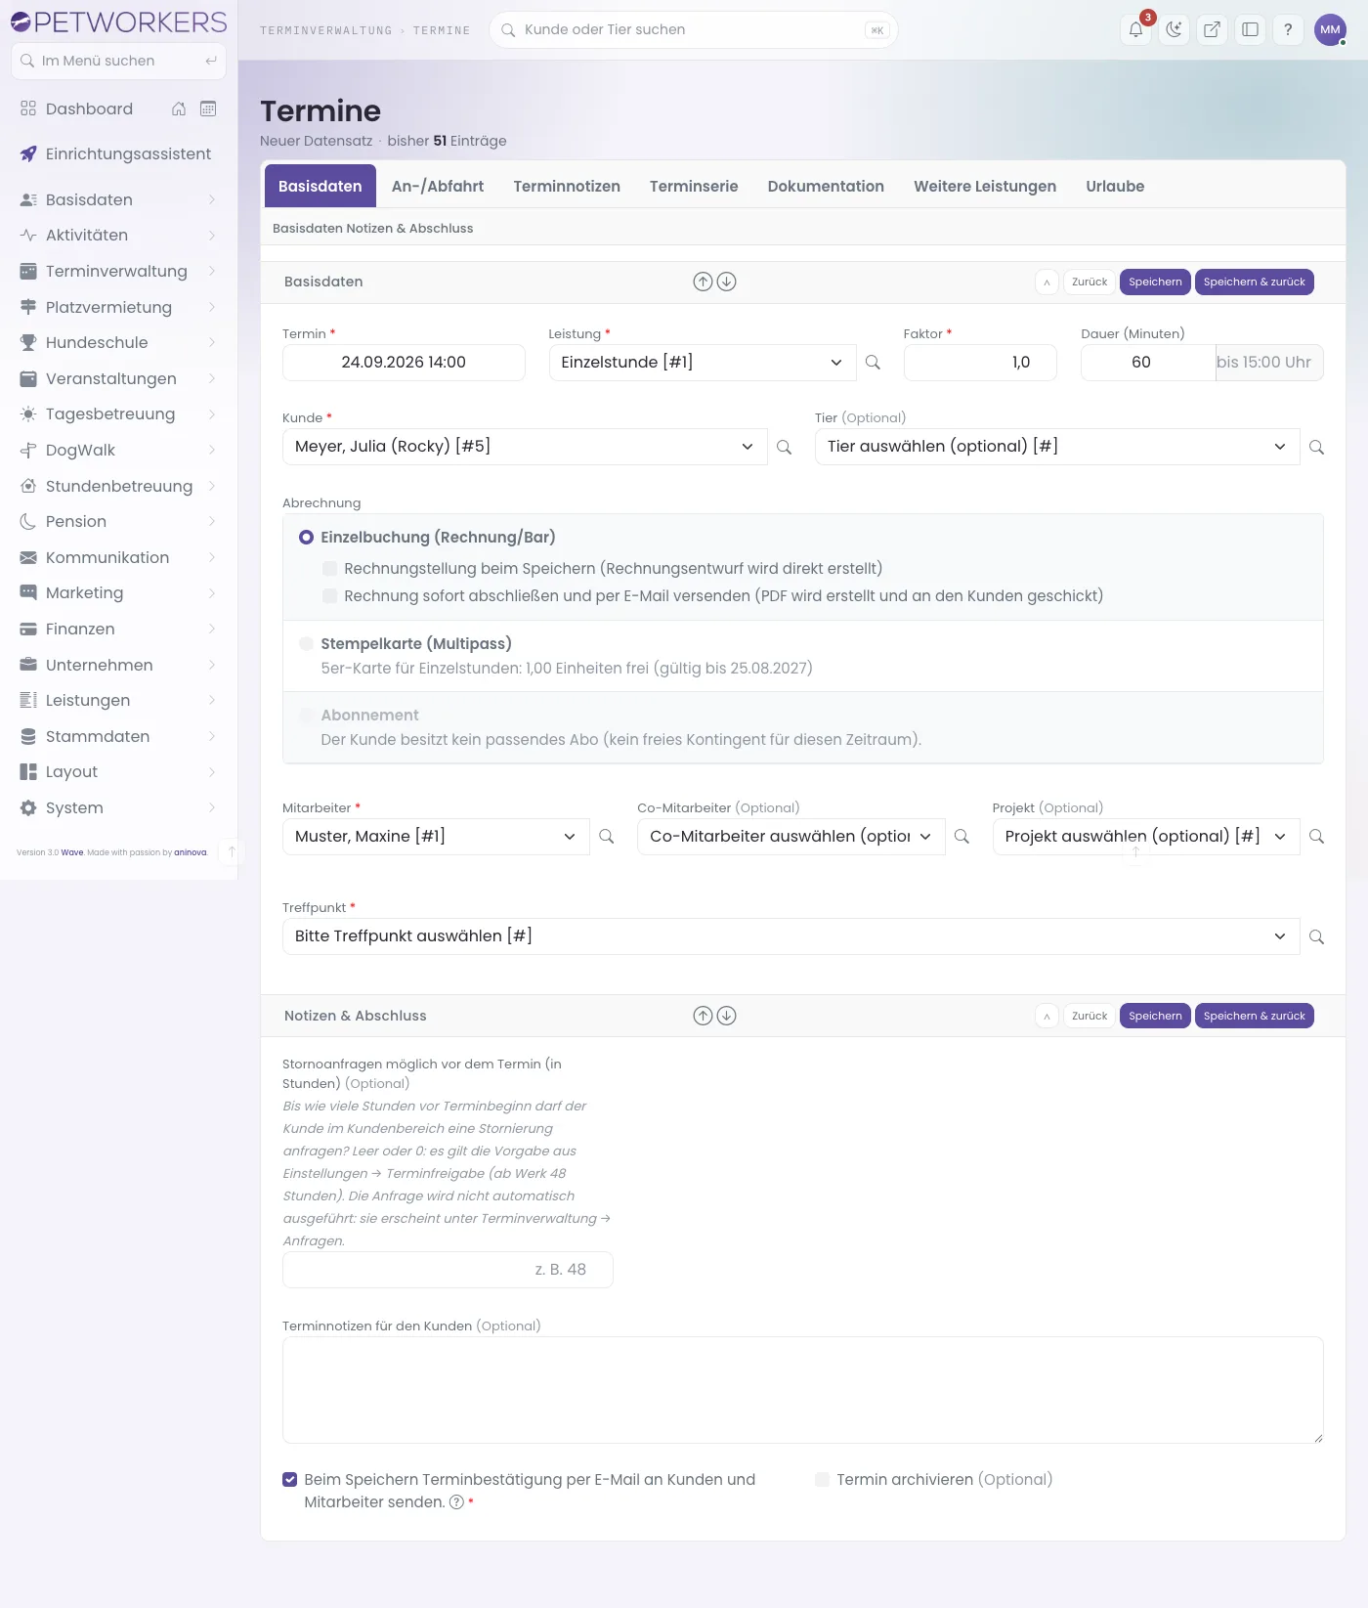Click Speichern in Basisdaten header
The height and width of the screenshot is (1608, 1368).
pos(1155,282)
